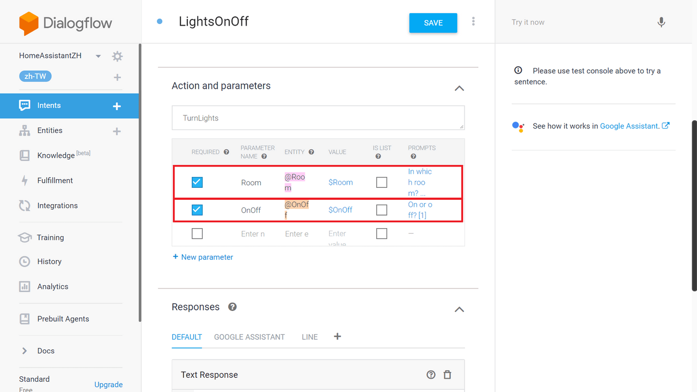Switch to the DEFAULT response tab
Image resolution: width=697 pixels, height=392 pixels.
(x=187, y=337)
